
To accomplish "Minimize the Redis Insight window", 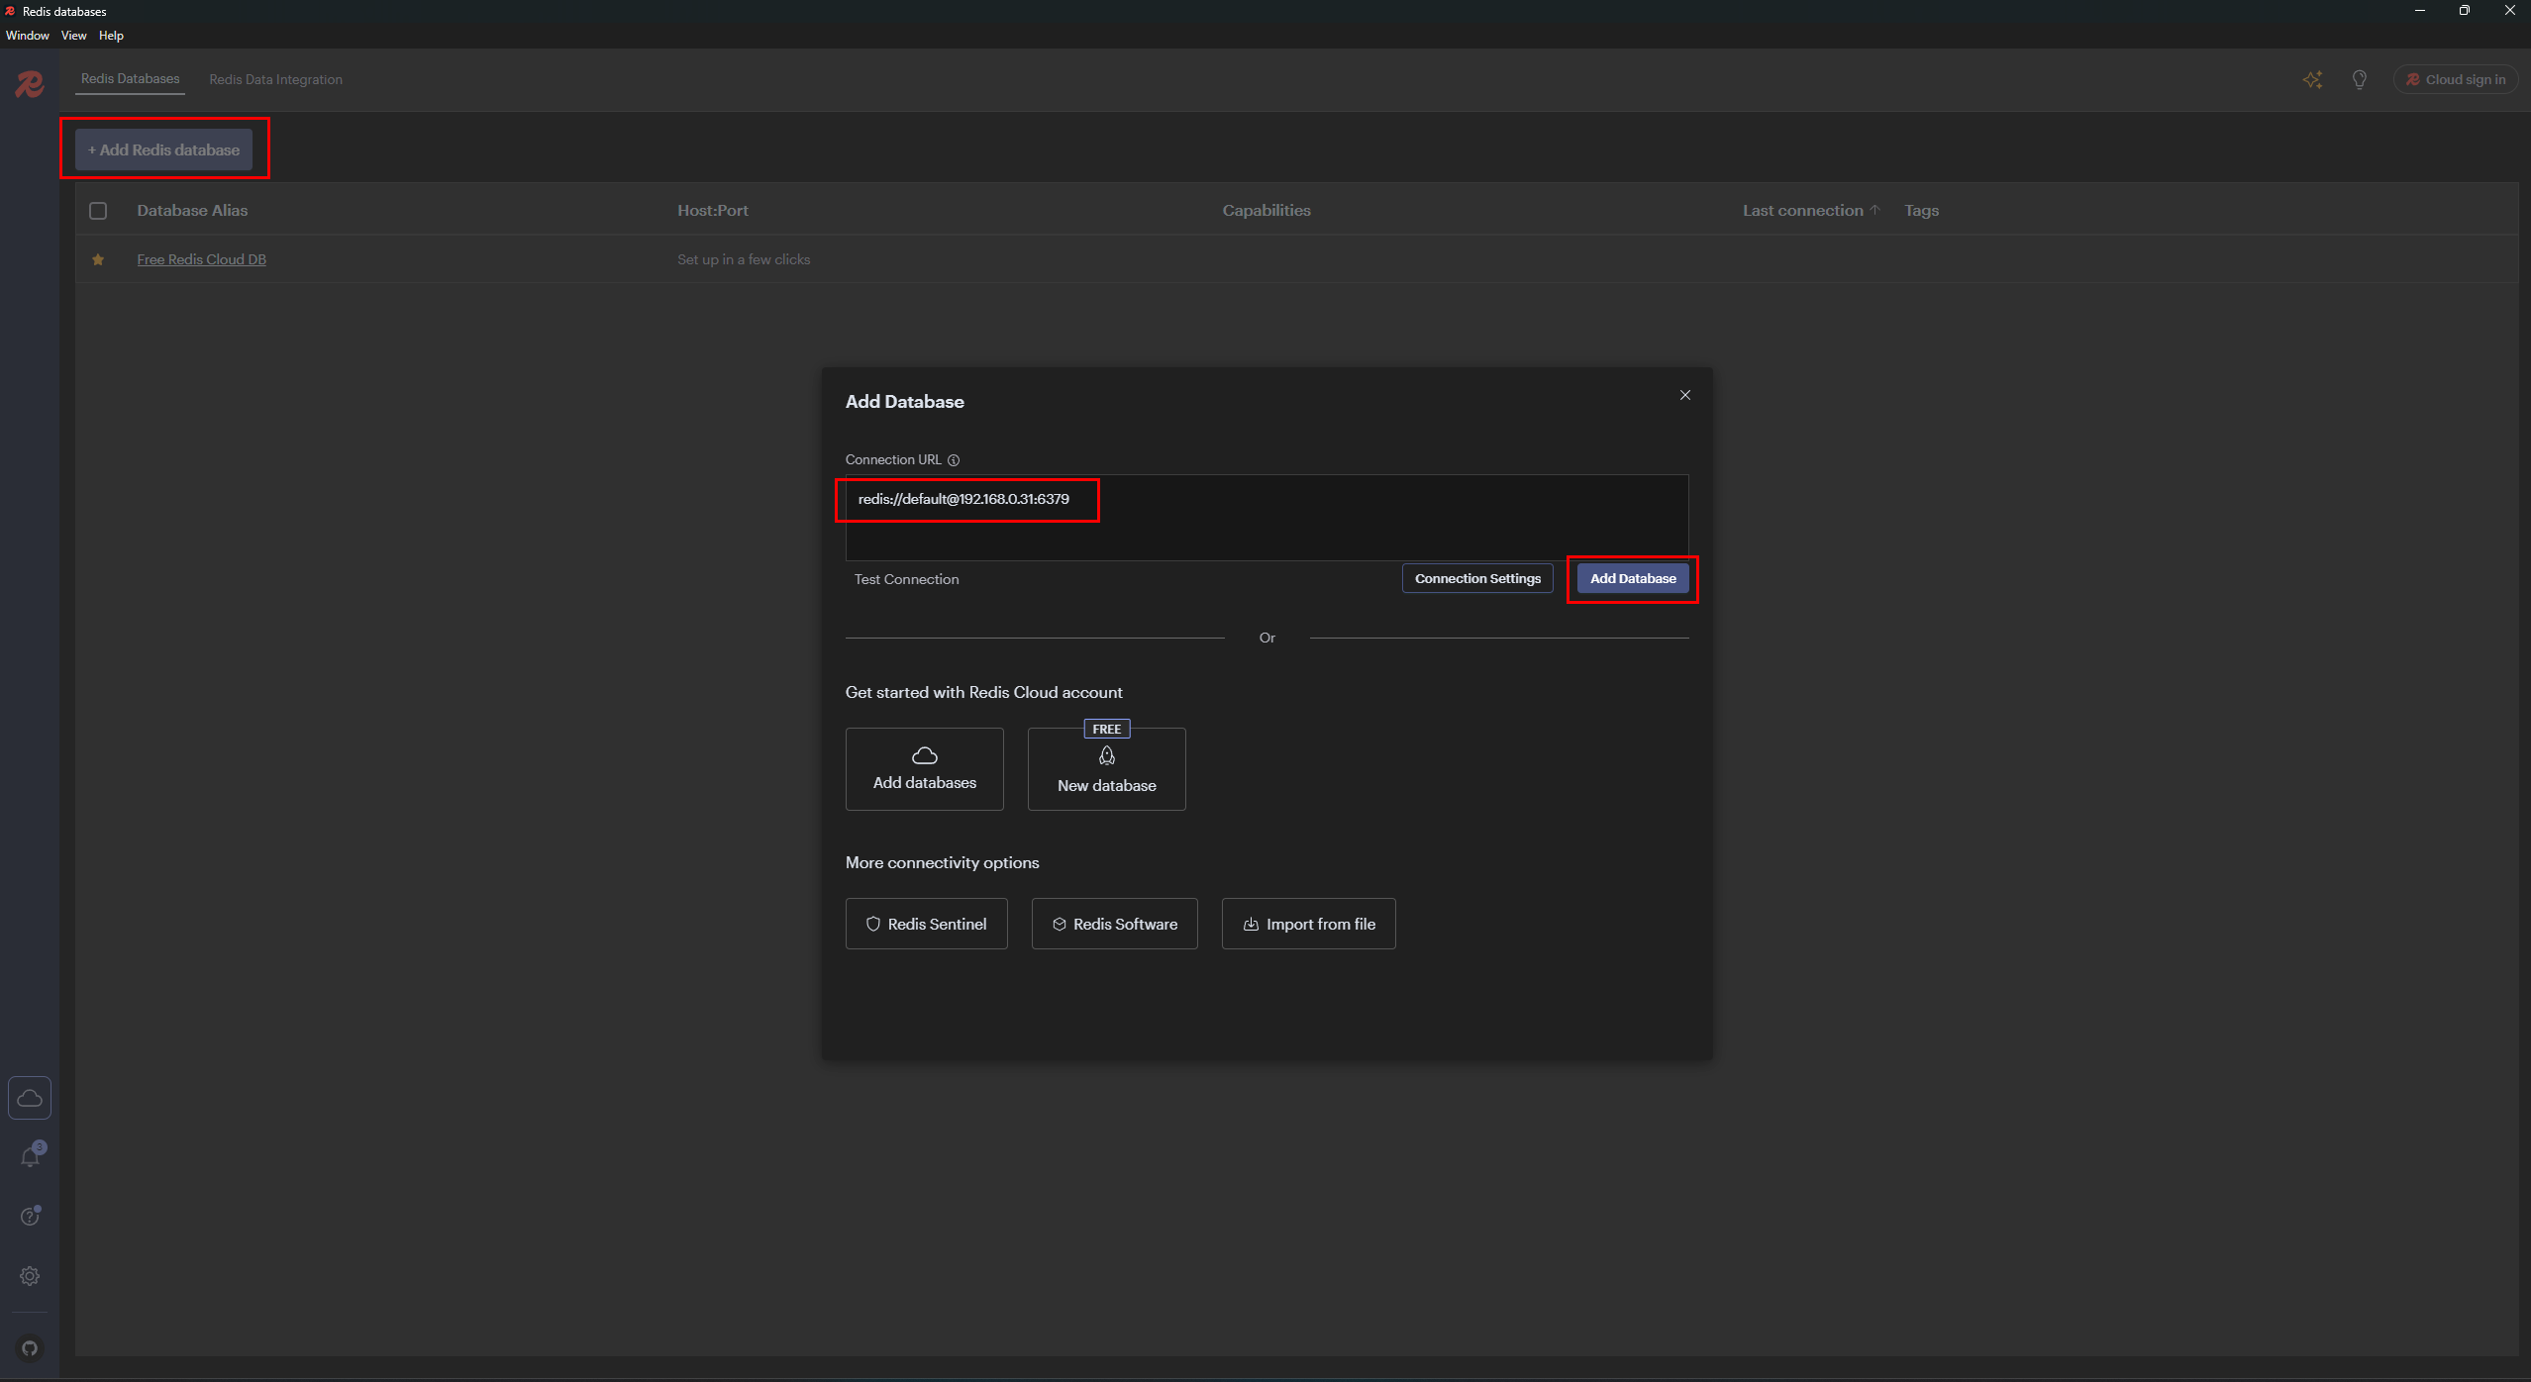I will 2420,11.
